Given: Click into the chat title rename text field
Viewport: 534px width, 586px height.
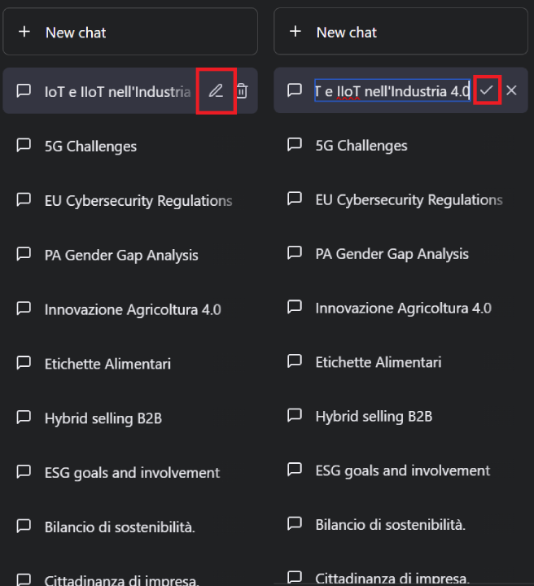Looking at the screenshot, I should 391,90.
